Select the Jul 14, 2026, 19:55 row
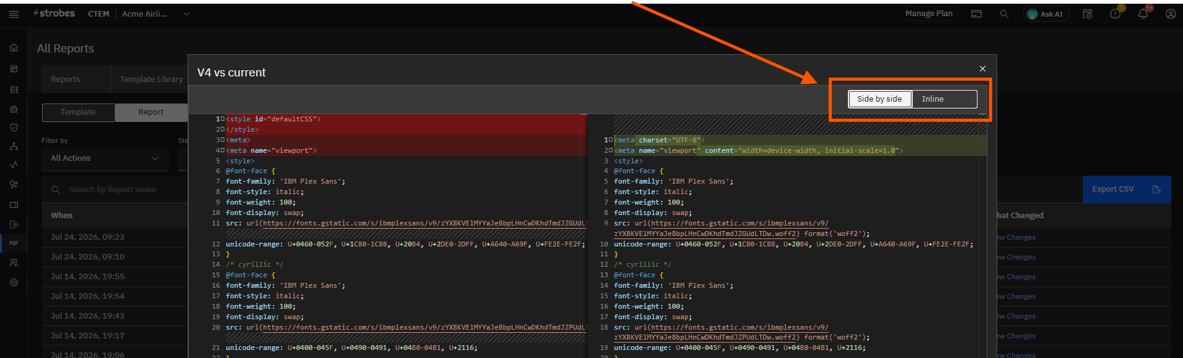The height and width of the screenshot is (358, 1183). point(115,277)
